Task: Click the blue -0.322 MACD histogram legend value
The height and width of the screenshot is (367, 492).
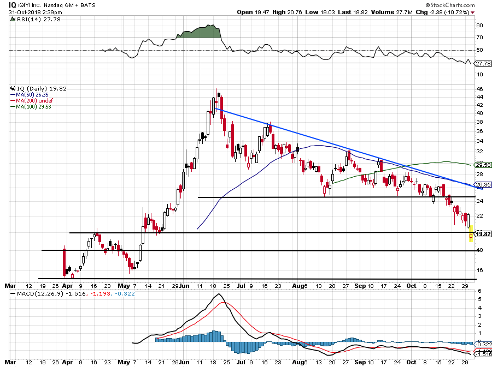Action: 125,294
